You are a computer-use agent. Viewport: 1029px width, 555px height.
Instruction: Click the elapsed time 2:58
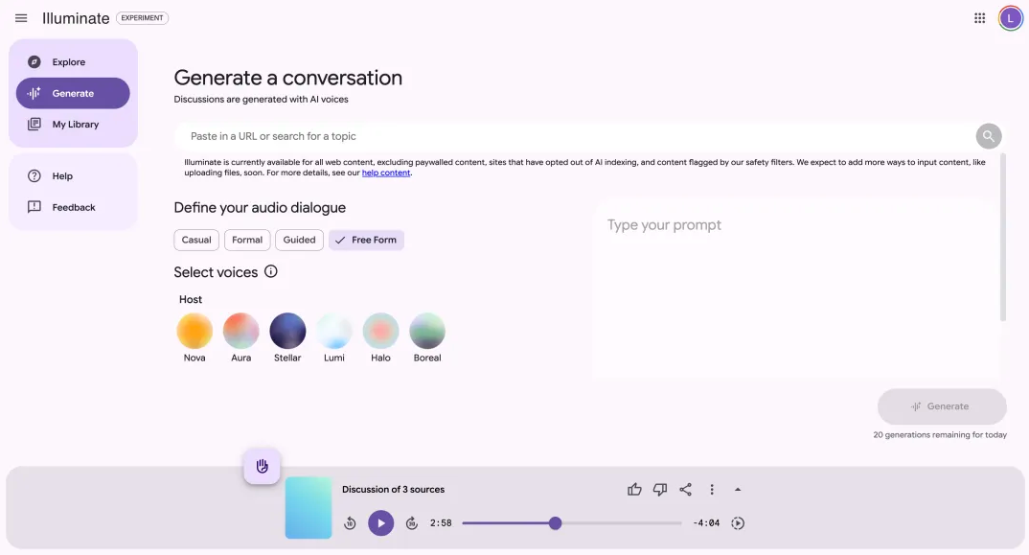click(x=441, y=523)
